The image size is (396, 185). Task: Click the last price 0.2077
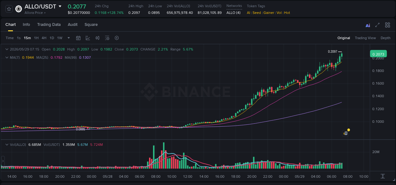coord(77,6)
